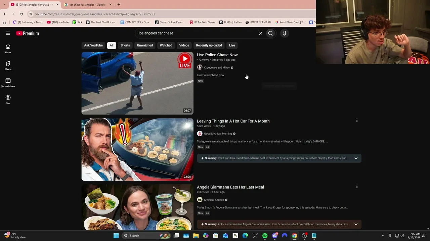Go to YouTube Premium home via logo
The image size is (430, 241).
click(x=28, y=33)
